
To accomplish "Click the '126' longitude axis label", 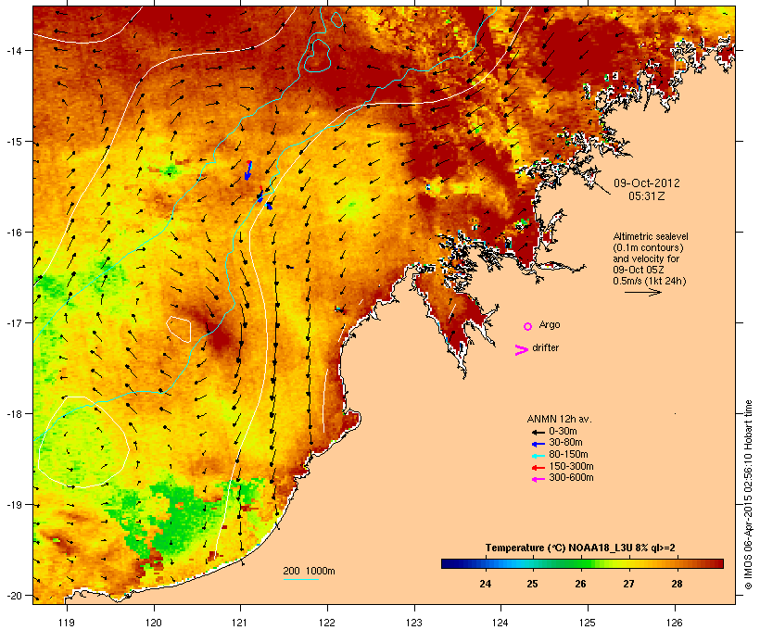I will pos(674,623).
